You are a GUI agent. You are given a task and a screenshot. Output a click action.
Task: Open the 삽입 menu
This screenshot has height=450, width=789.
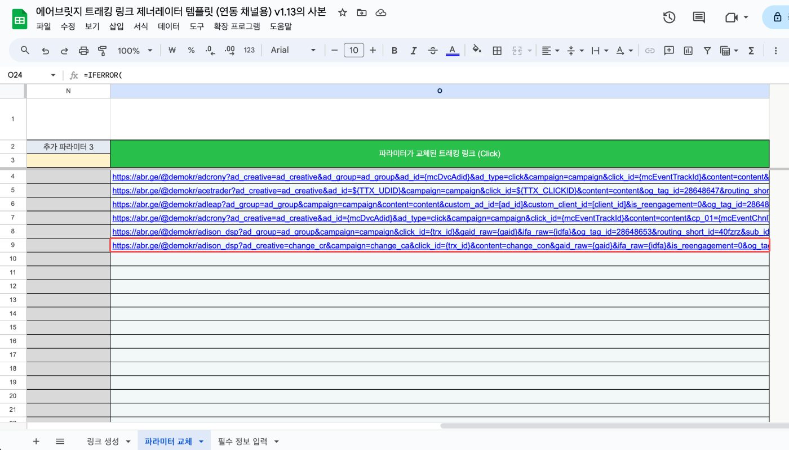pos(116,26)
